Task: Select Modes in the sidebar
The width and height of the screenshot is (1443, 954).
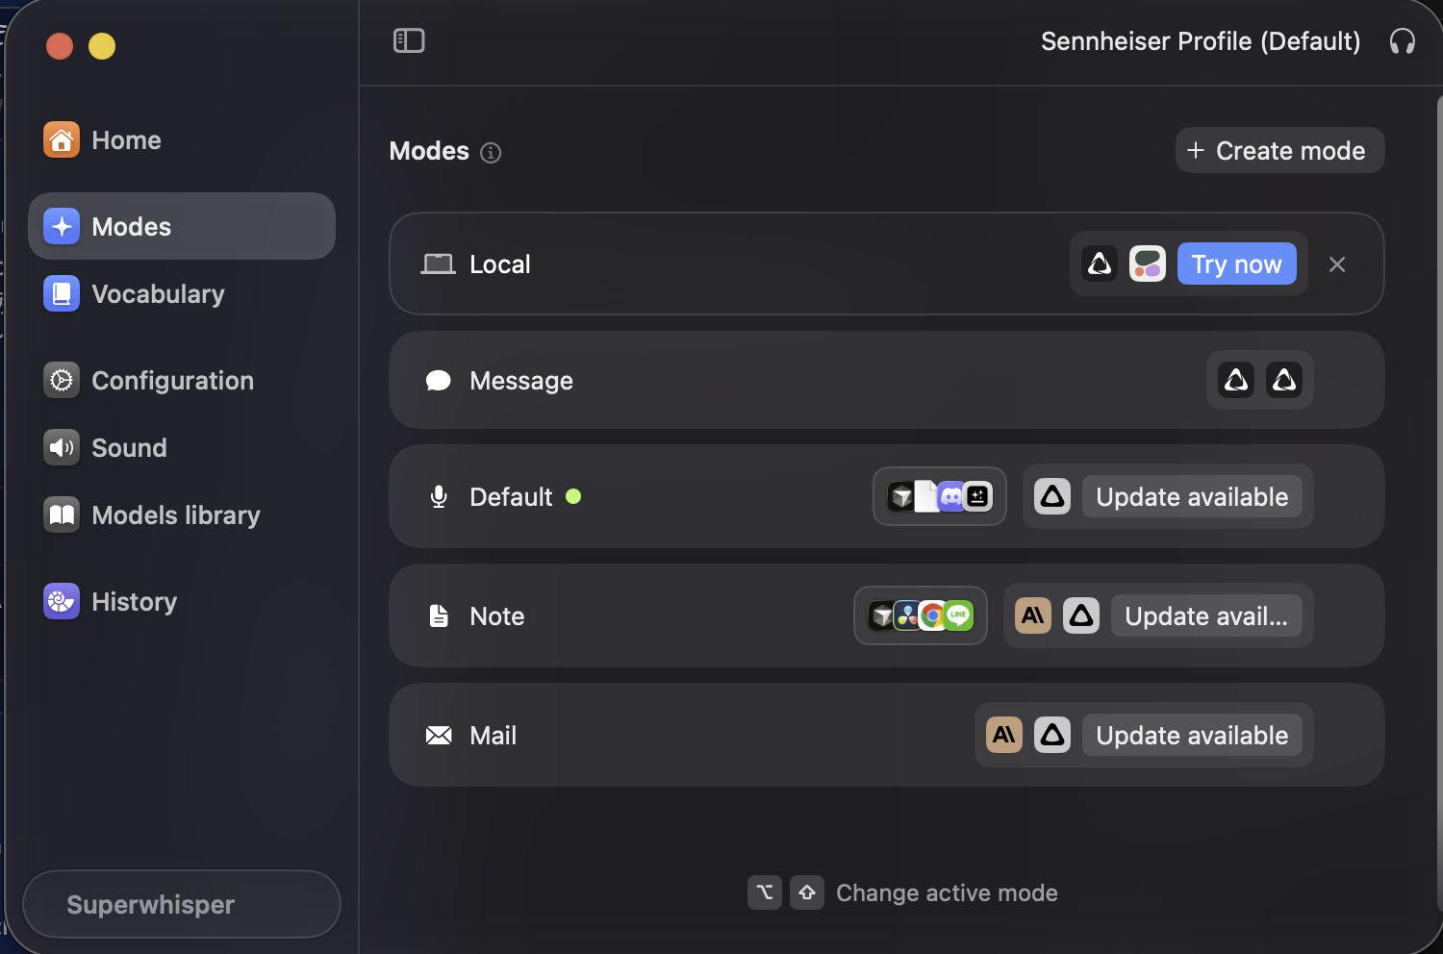Action: tap(181, 226)
